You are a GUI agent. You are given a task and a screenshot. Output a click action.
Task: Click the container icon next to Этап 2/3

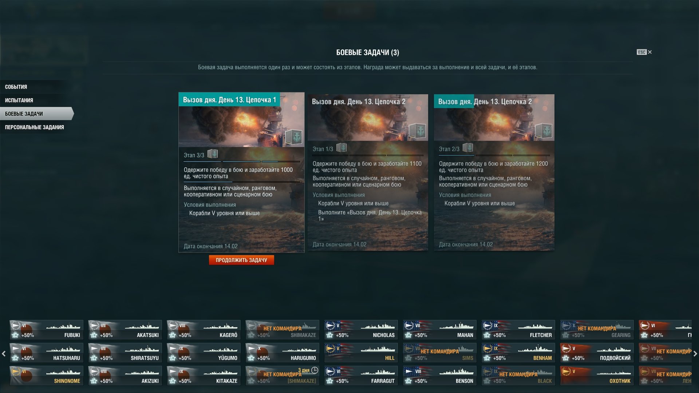coord(468,148)
